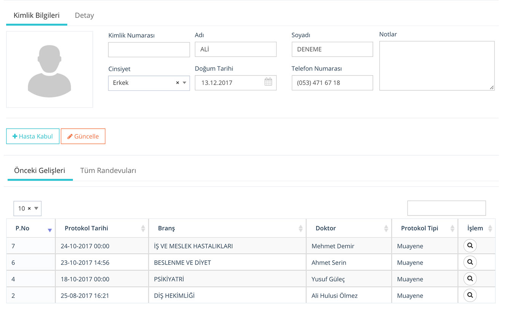
Task: Clear the page-size value 10 with x
Action: (x=29, y=208)
